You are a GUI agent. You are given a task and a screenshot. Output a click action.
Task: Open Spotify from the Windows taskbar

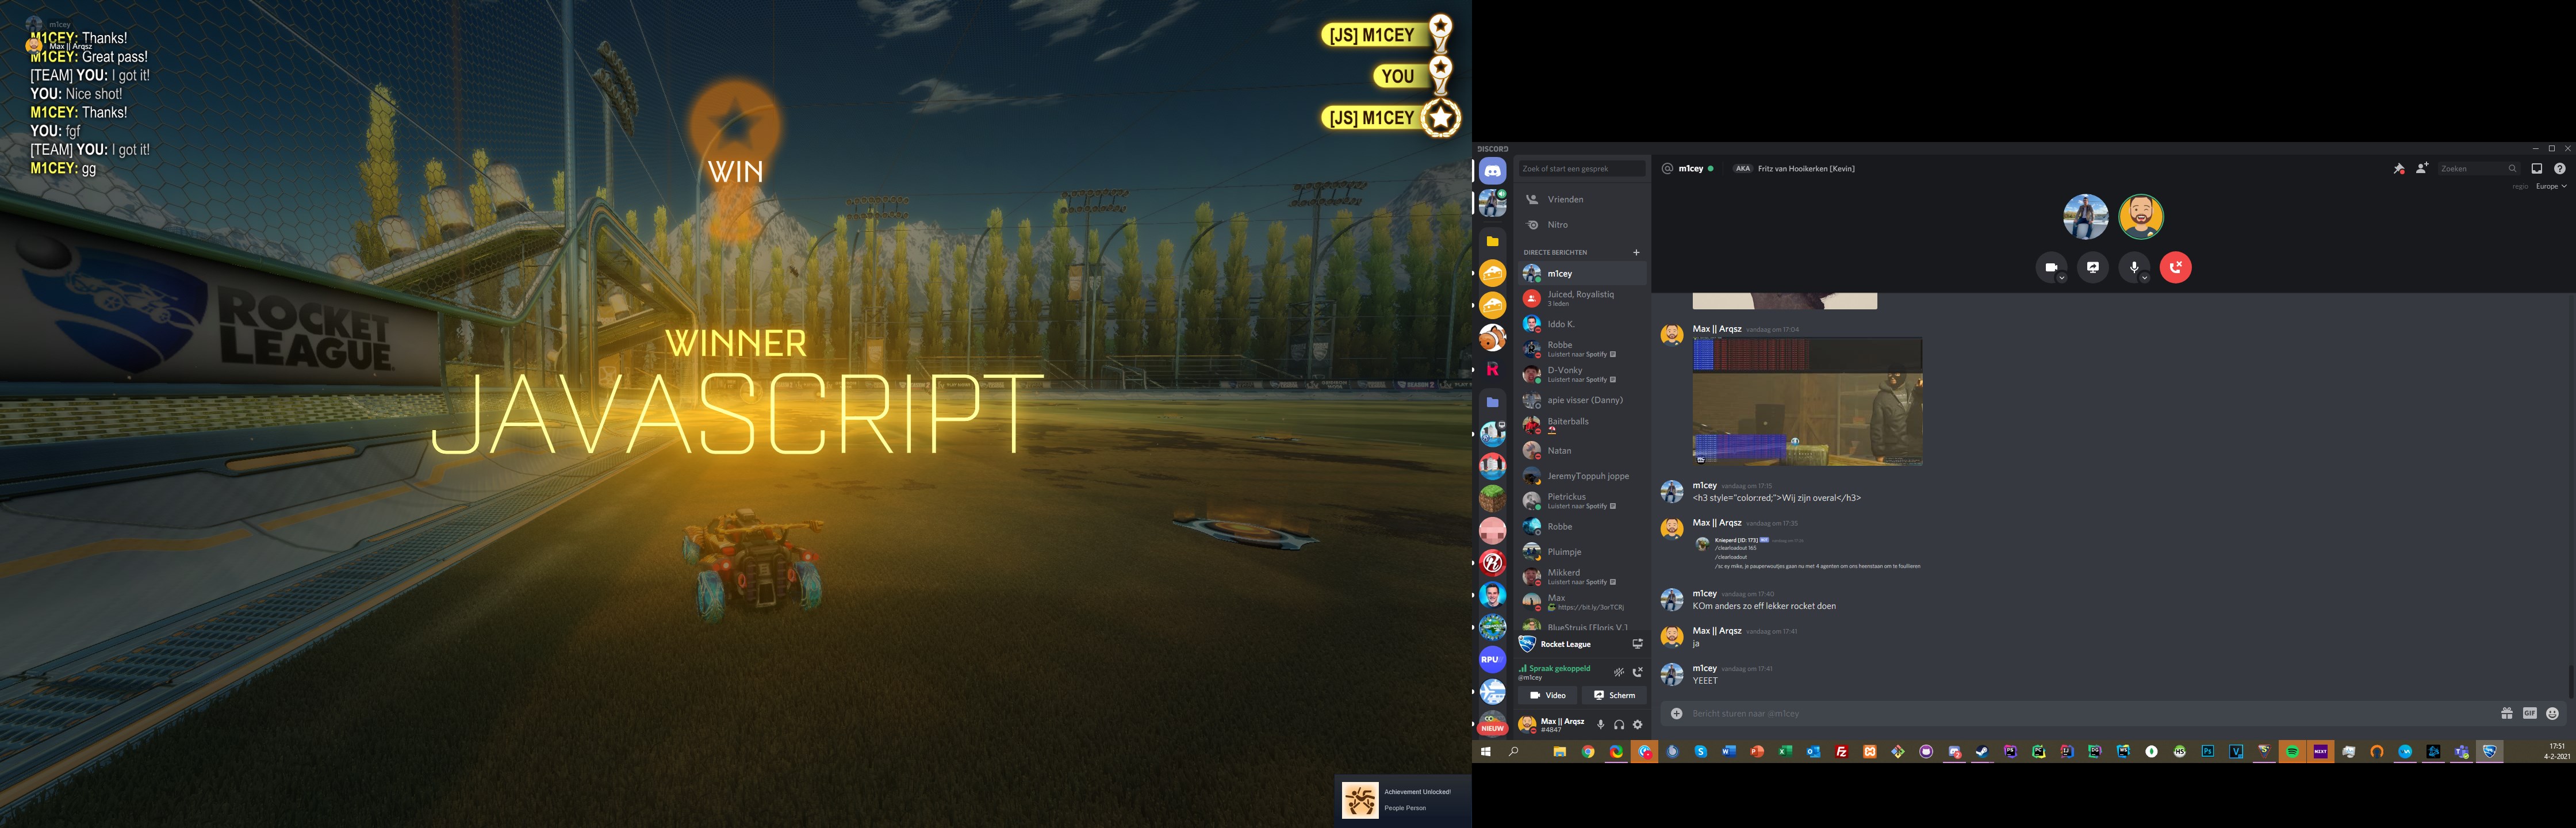tap(2292, 752)
